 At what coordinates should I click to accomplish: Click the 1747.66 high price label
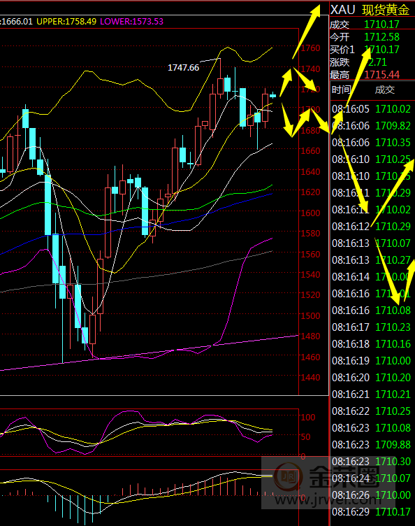click(x=183, y=68)
